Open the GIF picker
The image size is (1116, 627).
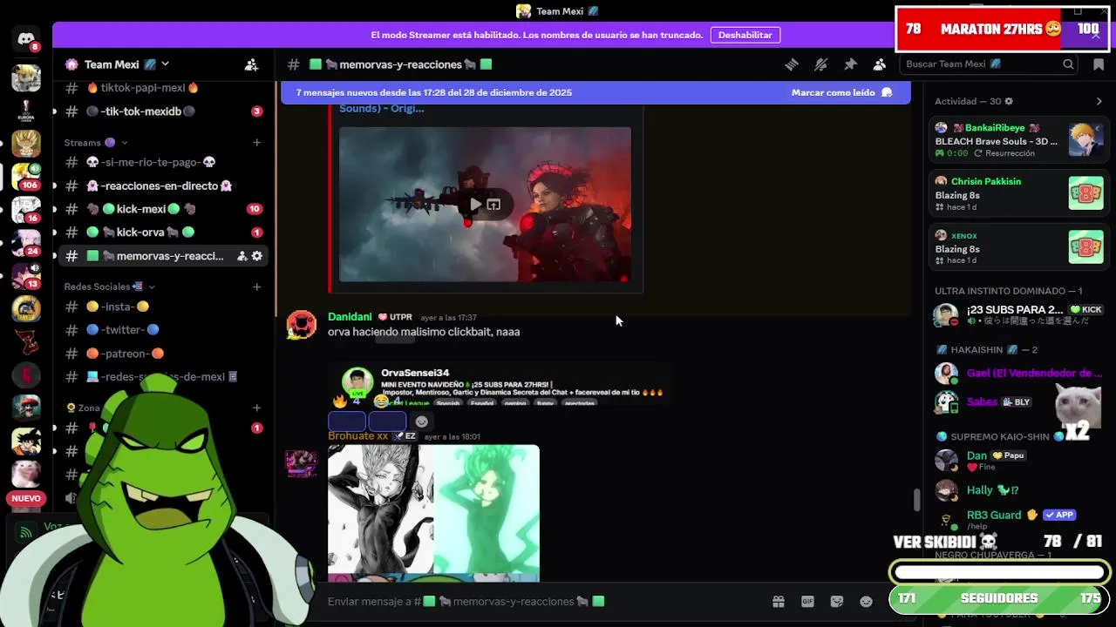[807, 602]
